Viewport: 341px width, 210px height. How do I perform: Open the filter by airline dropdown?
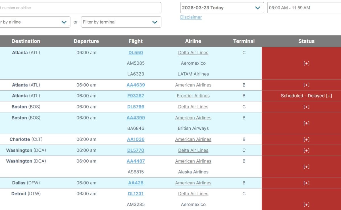point(34,22)
